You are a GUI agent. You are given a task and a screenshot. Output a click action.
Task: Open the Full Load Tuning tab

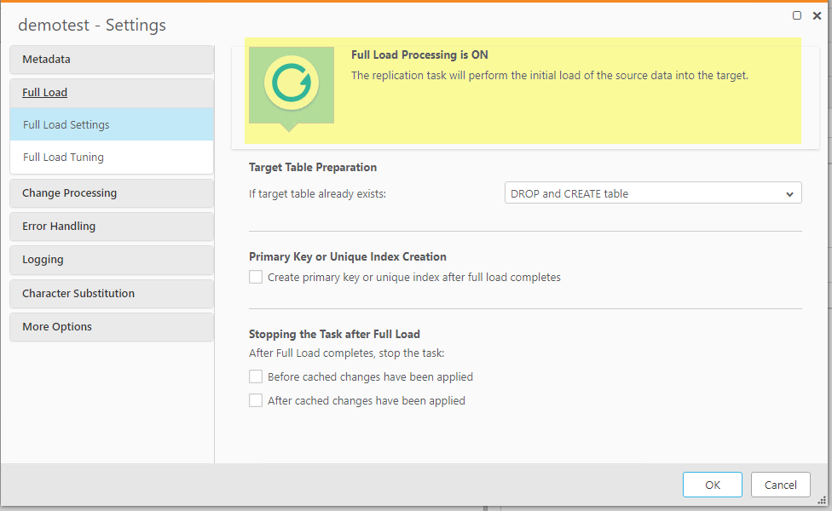pyautogui.click(x=111, y=157)
